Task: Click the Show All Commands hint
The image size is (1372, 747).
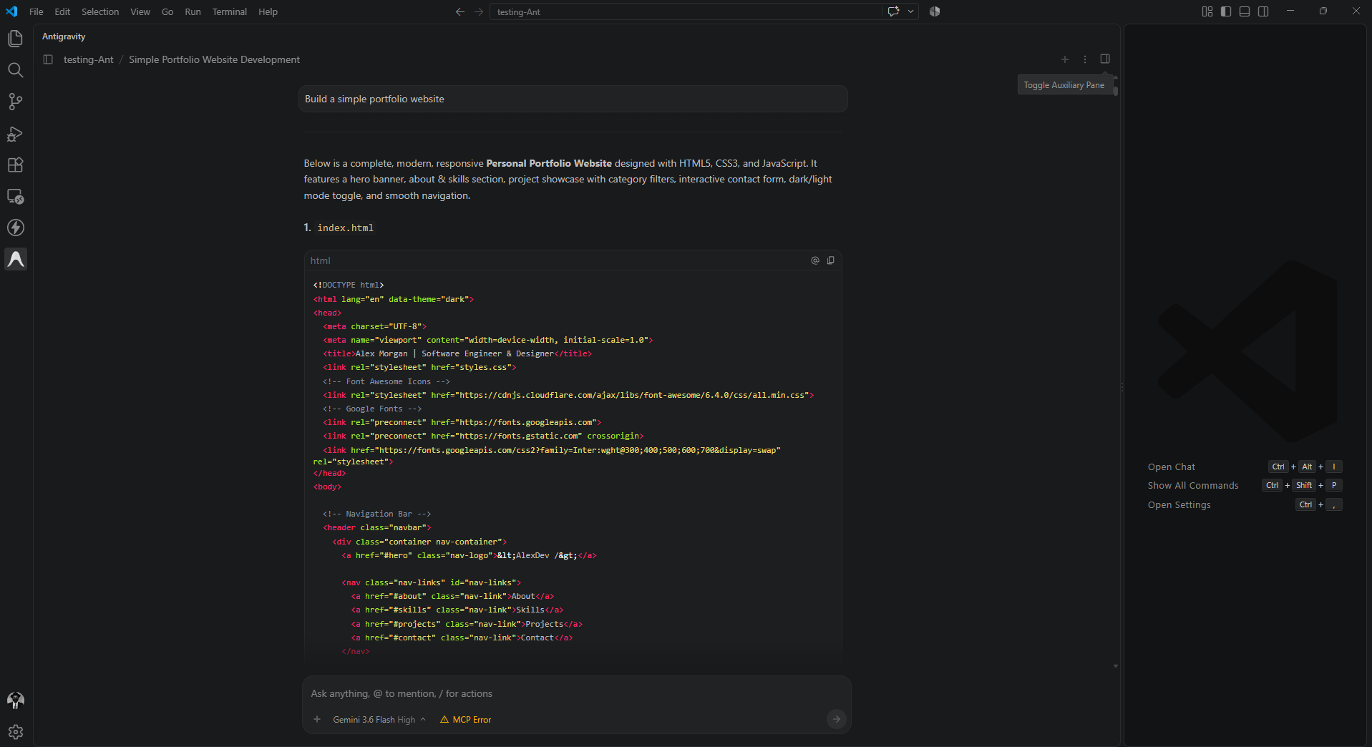Action: [1193, 485]
